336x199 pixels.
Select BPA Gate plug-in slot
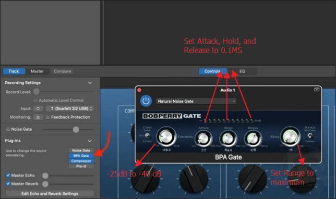[x=81, y=156]
